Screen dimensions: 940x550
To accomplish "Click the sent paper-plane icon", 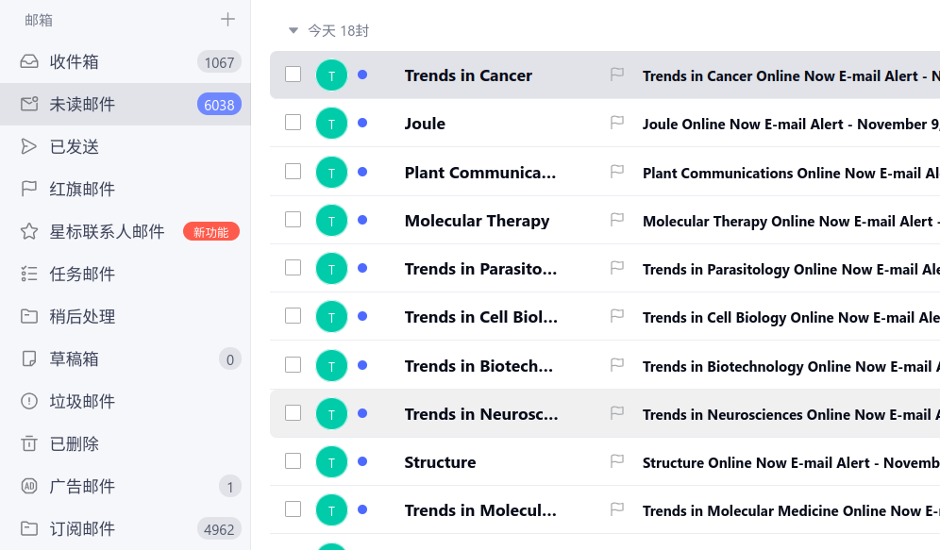I will tap(28, 147).
